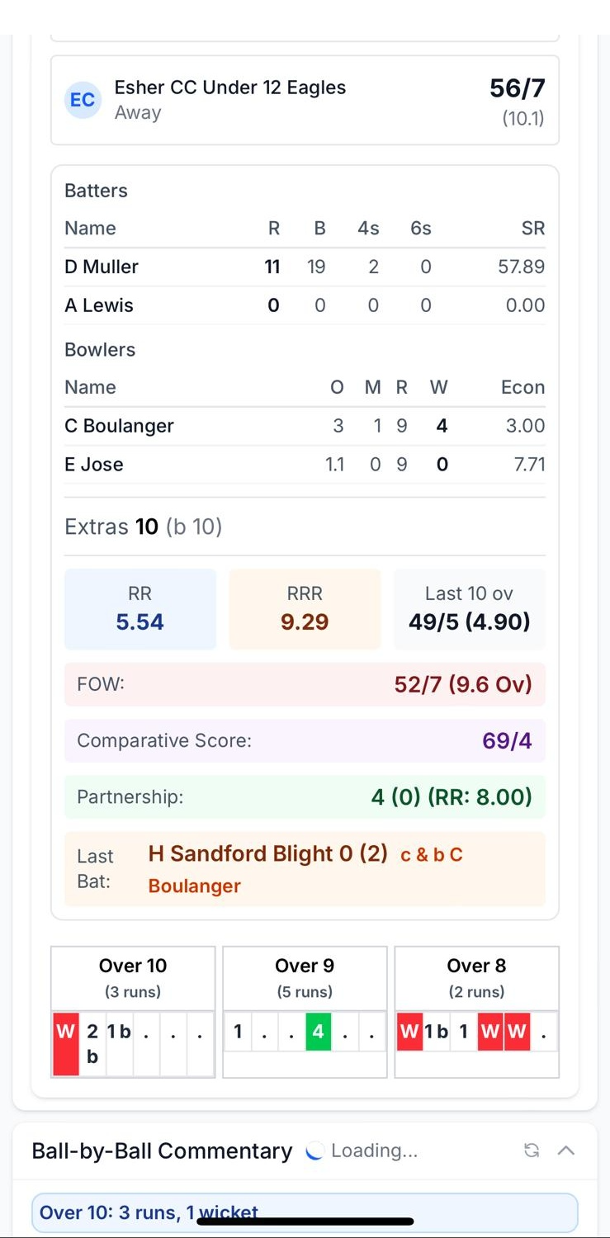Tap the Loading spinner icon
This screenshot has height=1238, width=610.
point(314,1151)
